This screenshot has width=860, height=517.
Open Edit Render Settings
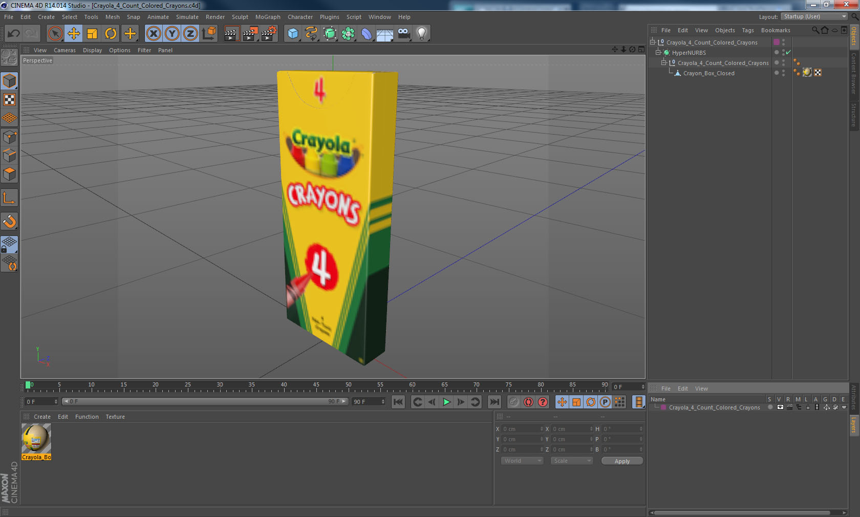pos(269,34)
